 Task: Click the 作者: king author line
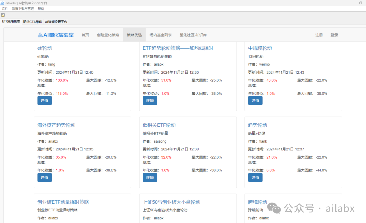point(46,64)
